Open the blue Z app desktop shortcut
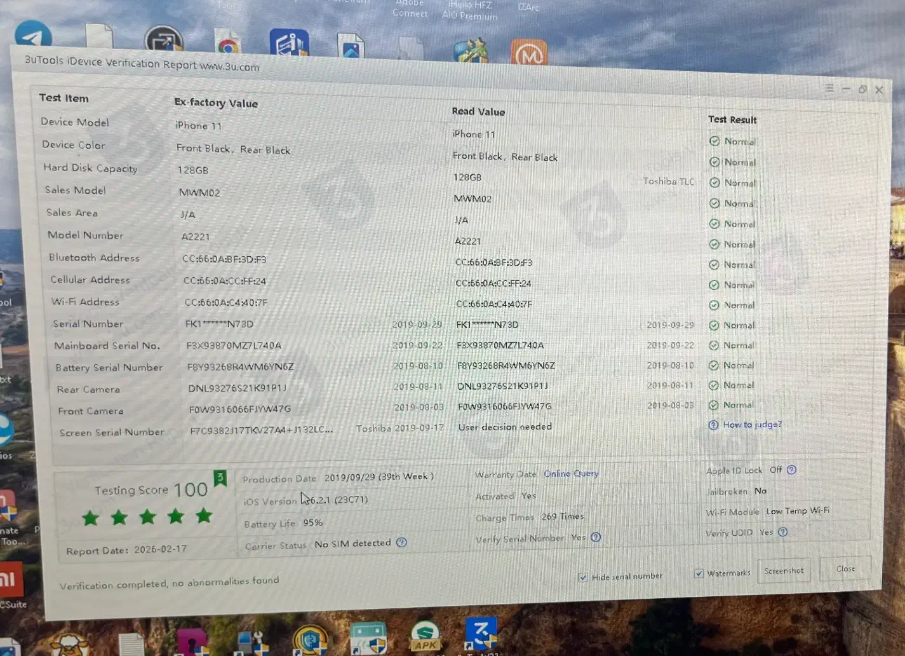The height and width of the screenshot is (656, 905). click(481, 633)
